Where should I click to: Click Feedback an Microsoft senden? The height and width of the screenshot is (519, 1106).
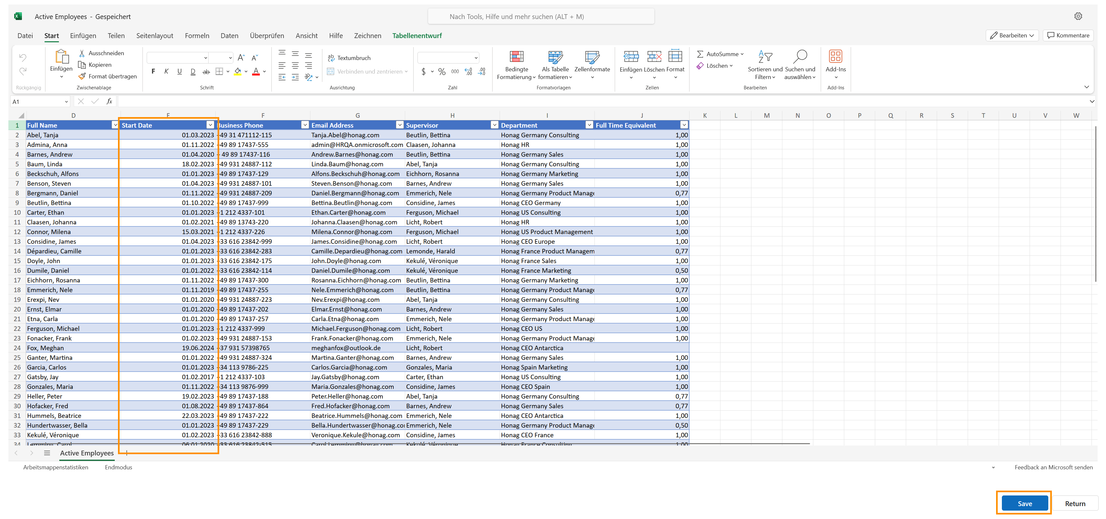(x=1053, y=467)
